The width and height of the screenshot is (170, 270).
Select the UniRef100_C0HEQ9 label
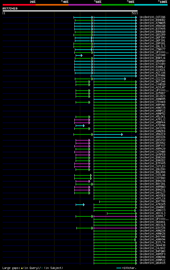[152, 85]
